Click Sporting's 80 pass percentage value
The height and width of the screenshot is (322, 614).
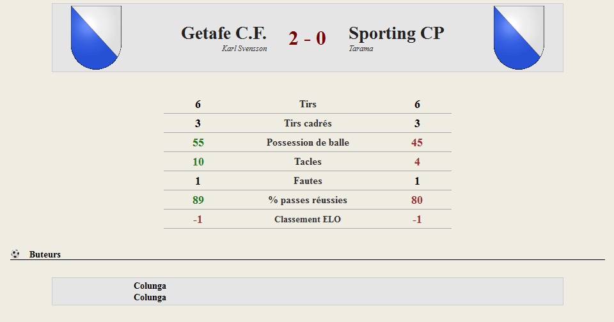point(417,200)
